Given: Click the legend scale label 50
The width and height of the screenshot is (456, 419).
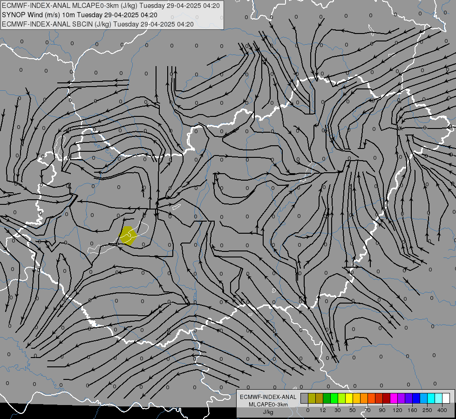Looking at the screenshot, I should 352,410.
